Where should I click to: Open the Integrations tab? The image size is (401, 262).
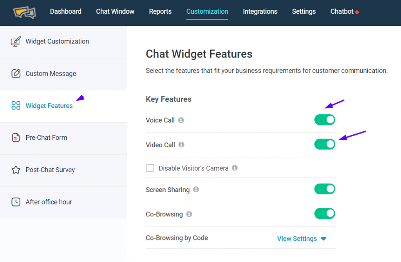(260, 11)
